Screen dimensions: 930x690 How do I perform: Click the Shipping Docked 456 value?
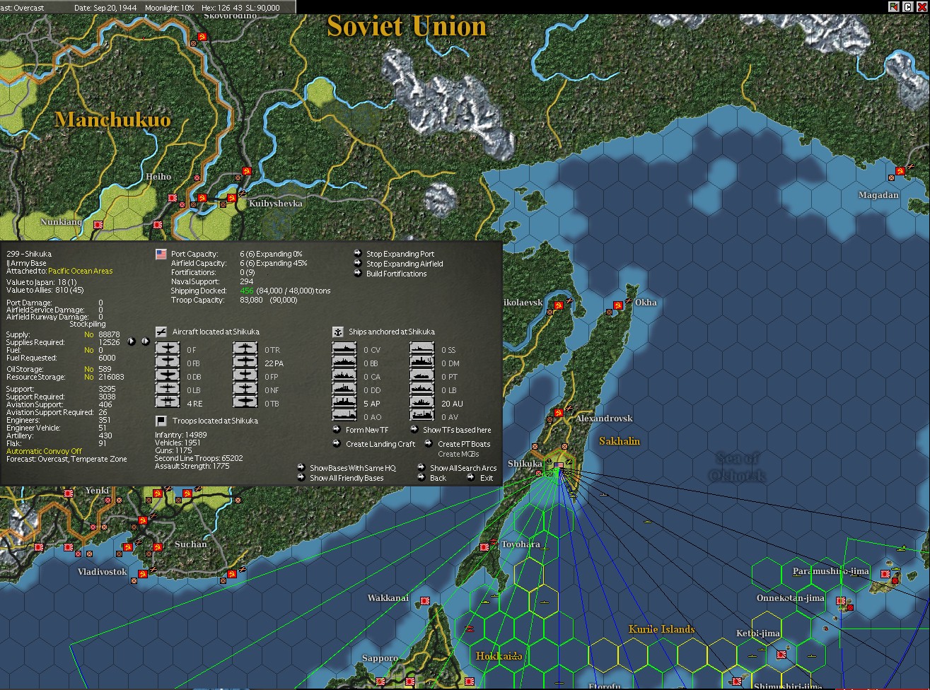[x=247, y=291]
